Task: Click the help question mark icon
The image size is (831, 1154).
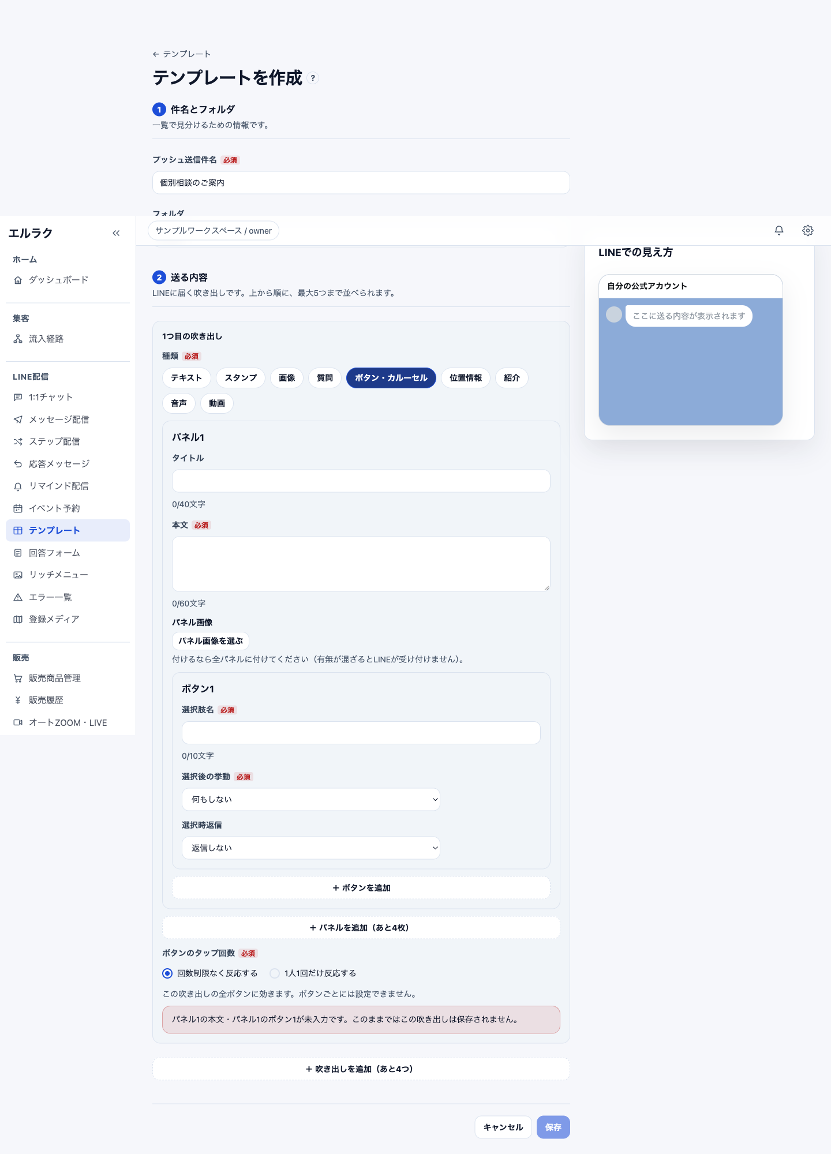Action: [x=313, y=78]
